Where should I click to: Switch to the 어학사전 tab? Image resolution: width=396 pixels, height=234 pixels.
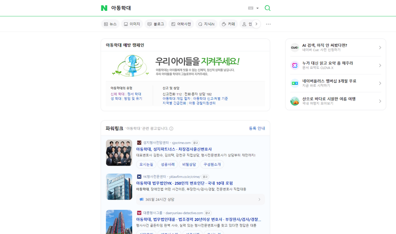(181, 24)
